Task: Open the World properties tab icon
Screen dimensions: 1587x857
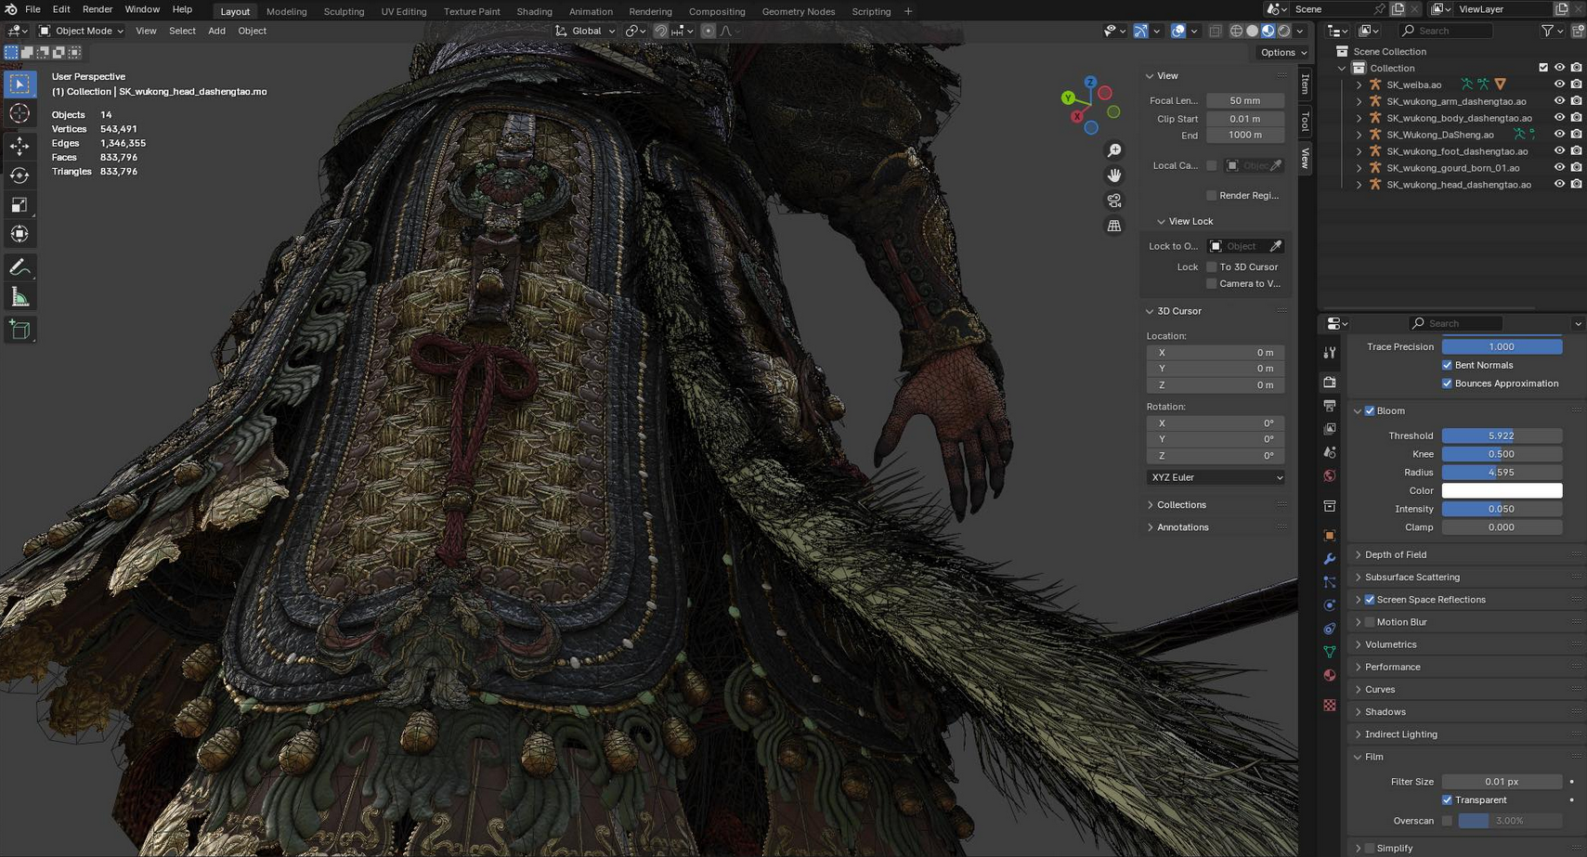Action: coord(1330,475)
